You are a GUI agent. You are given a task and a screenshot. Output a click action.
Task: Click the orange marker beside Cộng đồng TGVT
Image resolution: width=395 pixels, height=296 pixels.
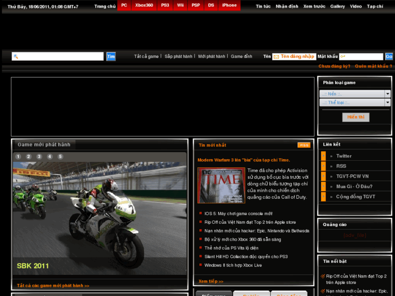click(323, 197)
